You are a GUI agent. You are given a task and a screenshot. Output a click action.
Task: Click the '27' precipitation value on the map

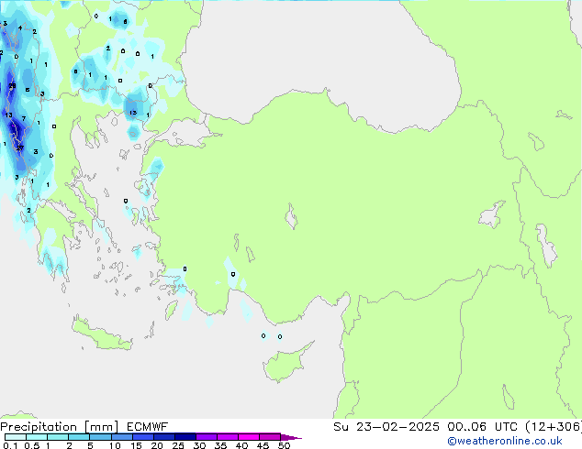click(x=20, y=148)
